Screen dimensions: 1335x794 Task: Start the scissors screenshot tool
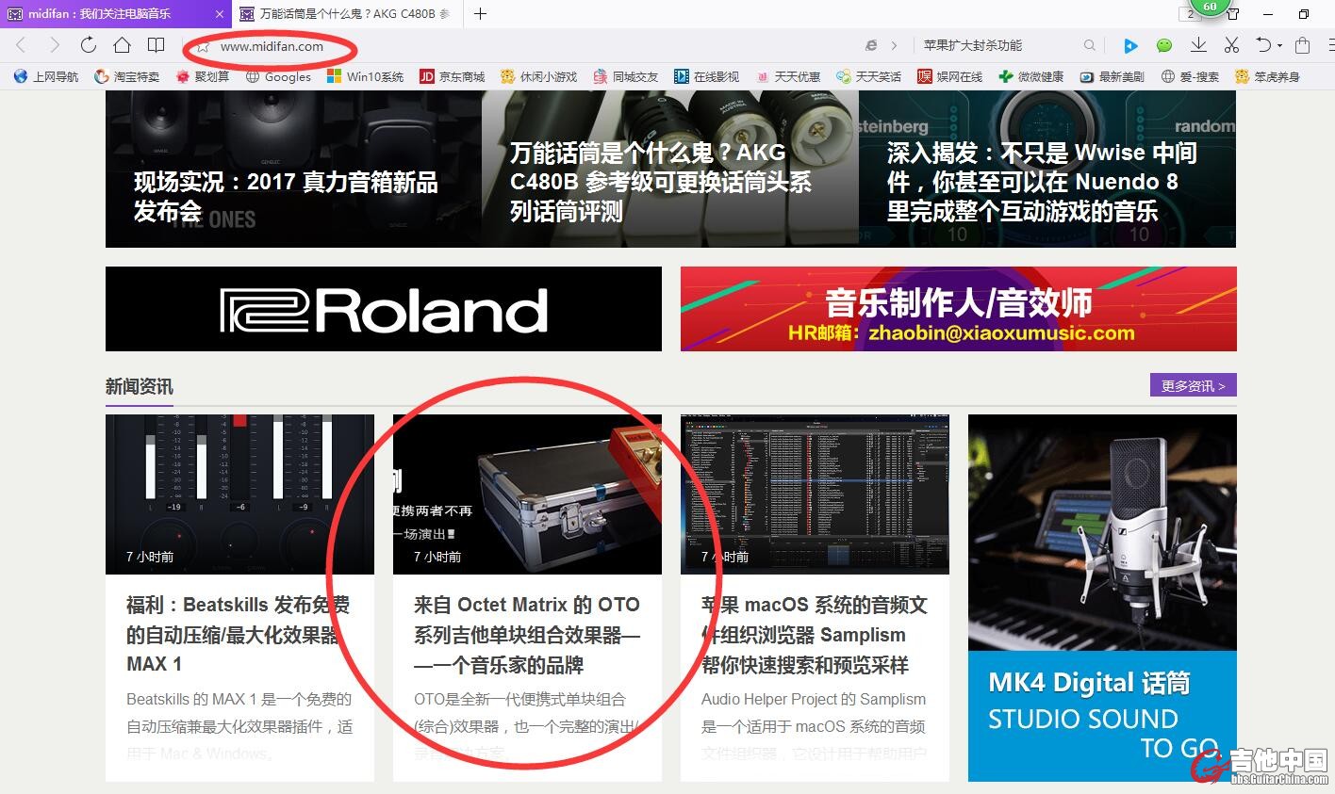pyautogui.click(x=1231, y=45)
